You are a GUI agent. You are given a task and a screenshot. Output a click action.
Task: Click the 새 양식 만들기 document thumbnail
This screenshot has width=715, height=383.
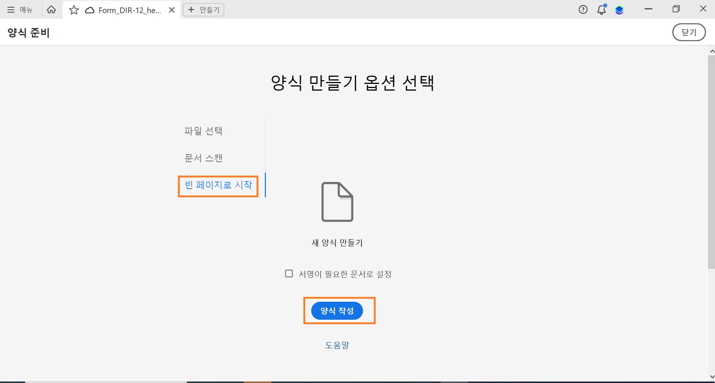click(x=337, y=202)
